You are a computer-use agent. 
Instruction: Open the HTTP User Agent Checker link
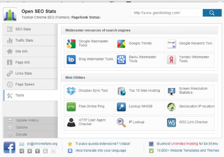[92, 122]
